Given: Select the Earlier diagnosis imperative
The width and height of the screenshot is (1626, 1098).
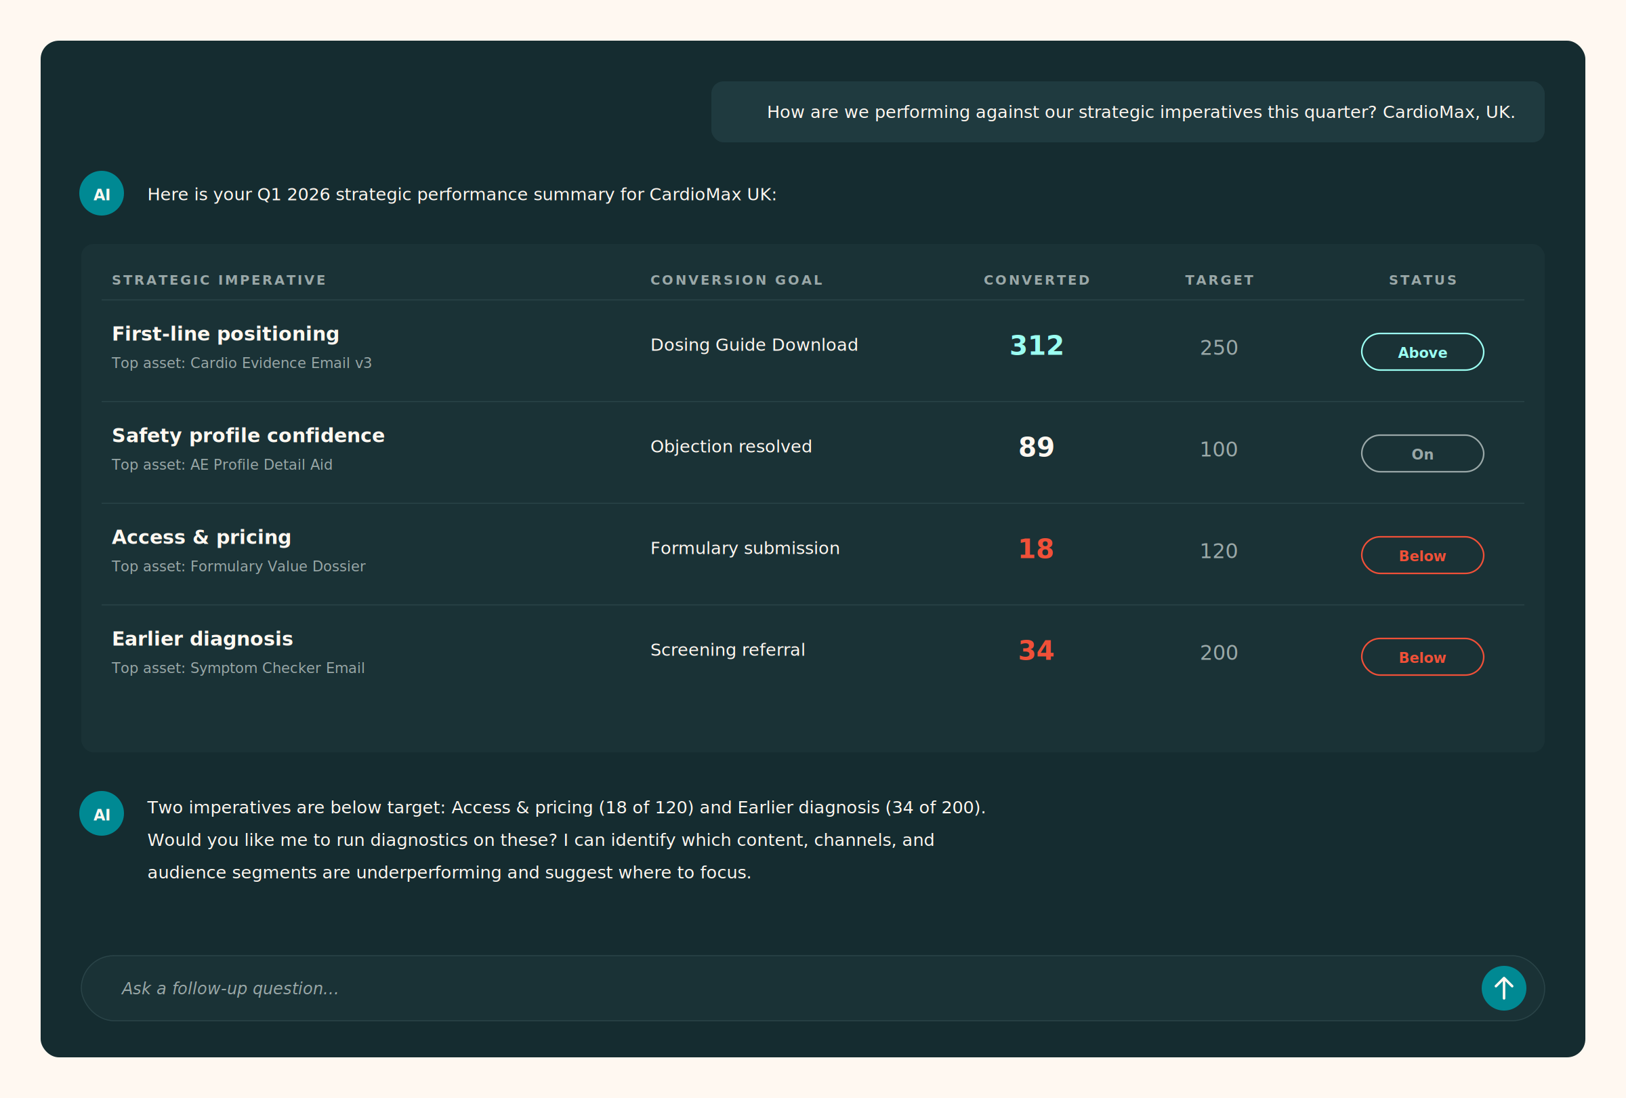Looking at the screenshot, I should point(202,639).
